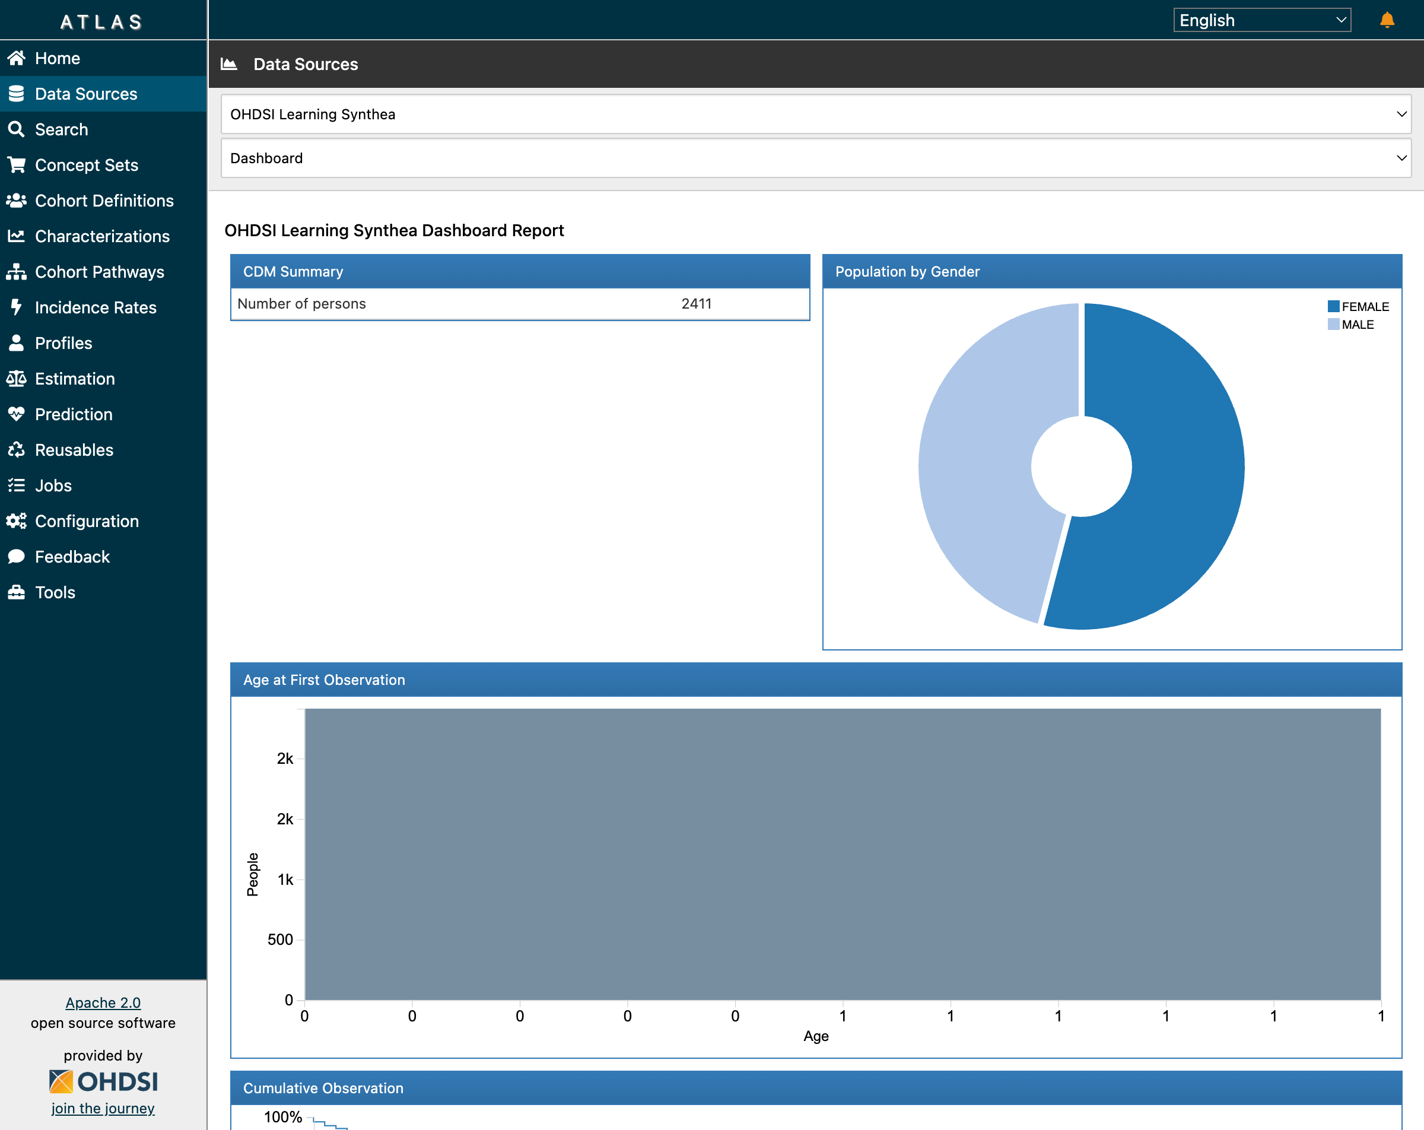This screenshot has width=1424, height=1130.
Task: Select the Search icon in the sidebar
Action: pos(17,129)
